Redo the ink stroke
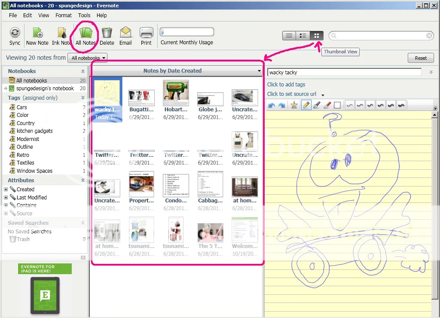Viewport: 440px width, 318px height. (x=282, y=105)
